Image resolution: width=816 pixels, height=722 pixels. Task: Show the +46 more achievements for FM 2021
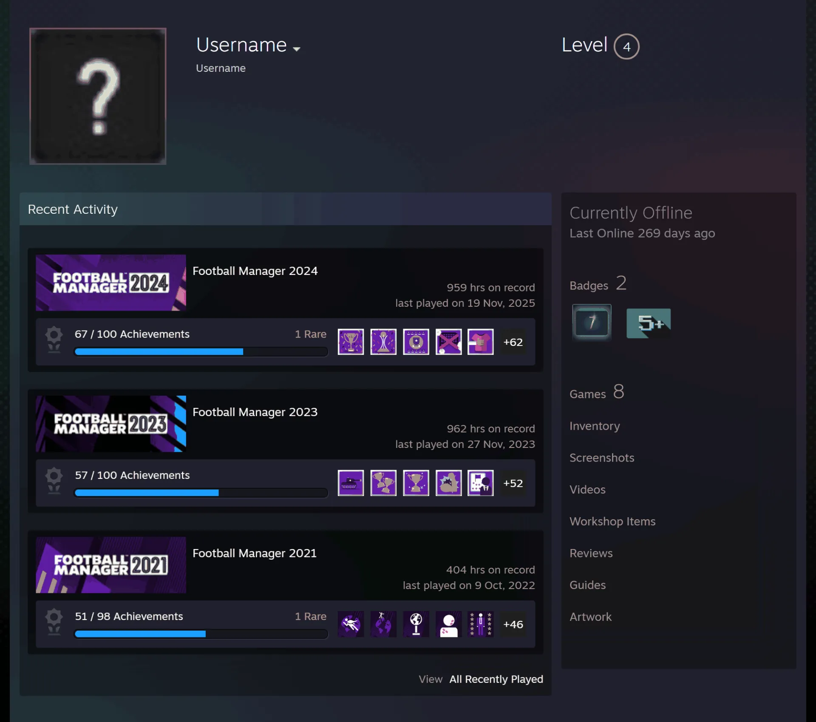[513, 624]
